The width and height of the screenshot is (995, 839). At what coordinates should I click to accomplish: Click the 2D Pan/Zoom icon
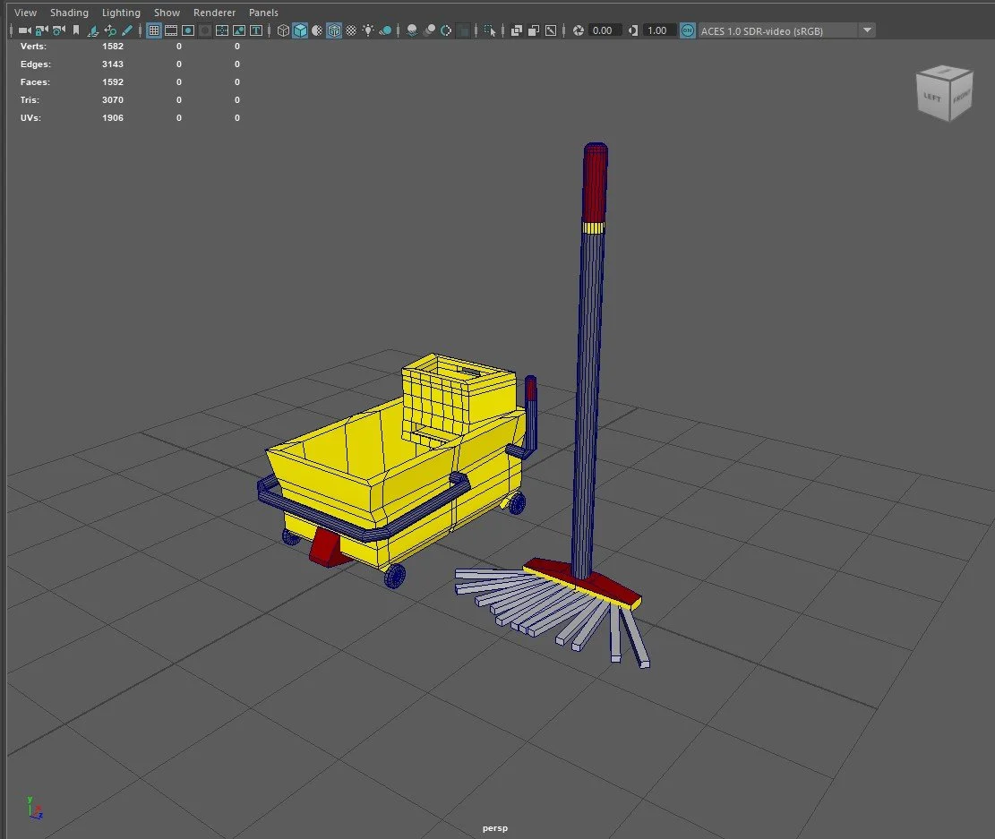coord(110,30)
